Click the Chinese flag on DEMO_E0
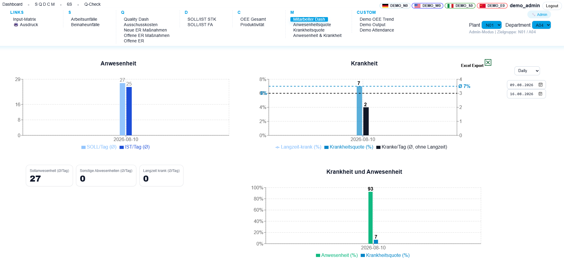 (x=483, y=6)
